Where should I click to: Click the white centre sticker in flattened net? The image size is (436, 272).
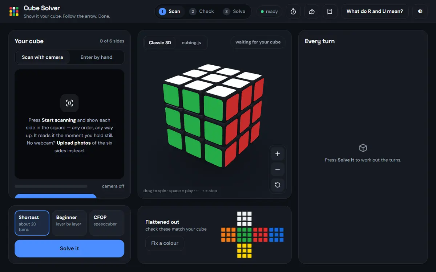[245, 219]
